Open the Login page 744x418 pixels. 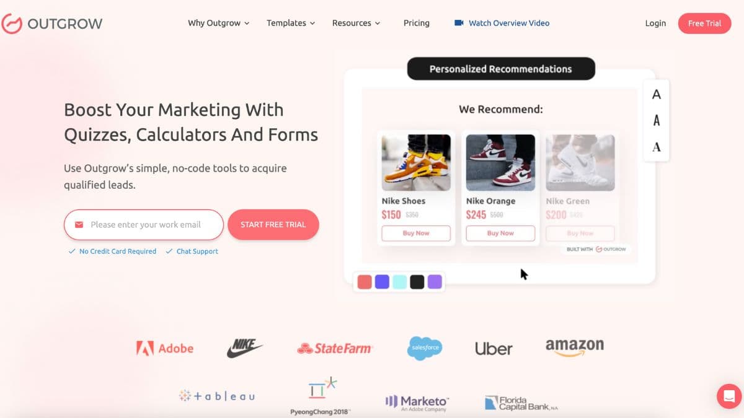[x=655, y=24]
